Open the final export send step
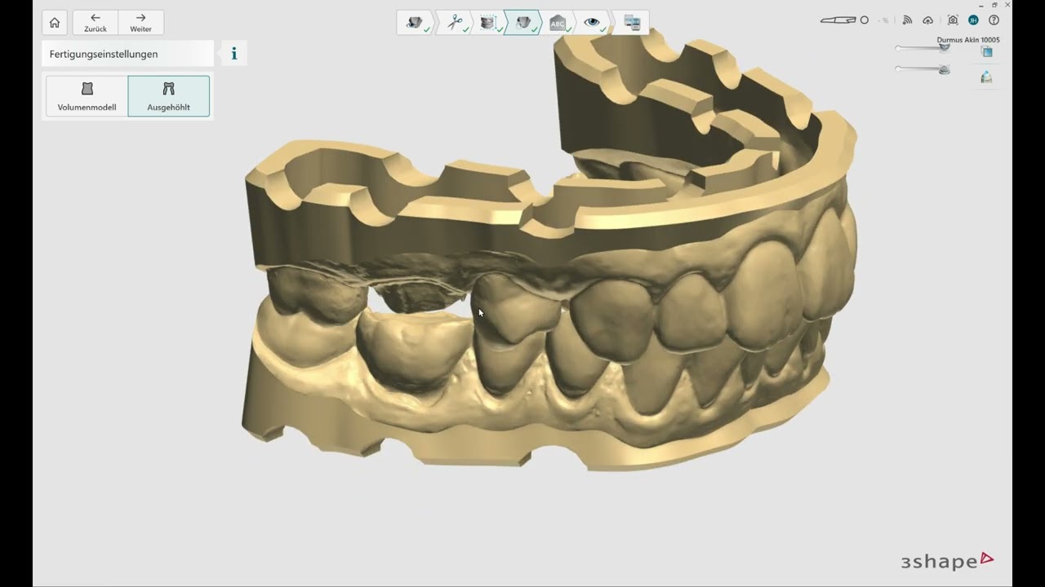Screen dimensions: 1045x587 (631, 23)
